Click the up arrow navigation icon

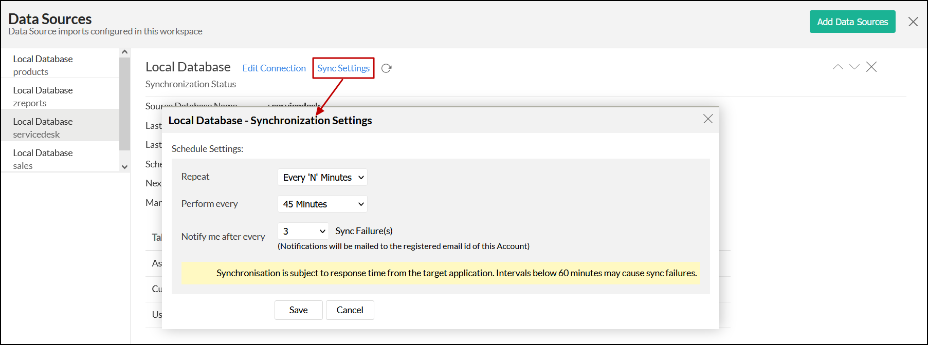[838, 67]
